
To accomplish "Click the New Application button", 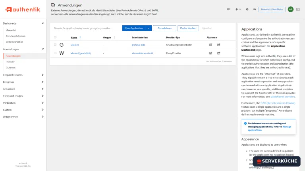I will 133,28.
